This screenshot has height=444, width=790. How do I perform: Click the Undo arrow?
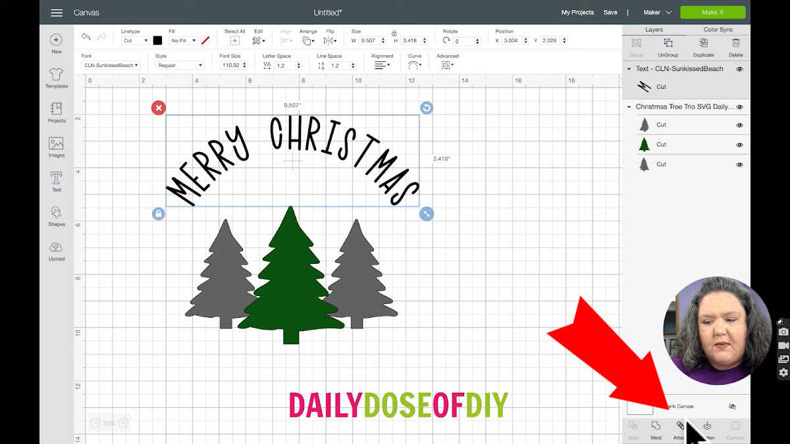[x=86, y=37]
